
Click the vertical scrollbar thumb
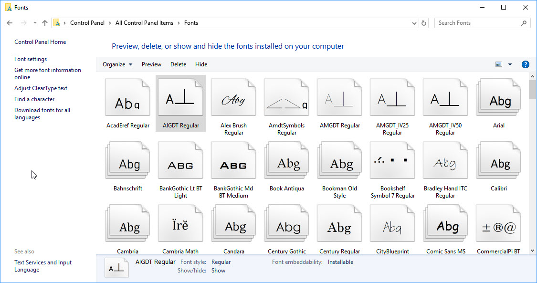(532, 89)
